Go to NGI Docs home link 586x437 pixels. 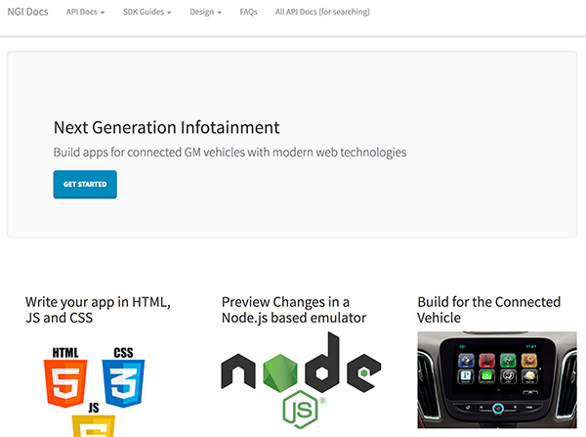(x=27, y=12)
